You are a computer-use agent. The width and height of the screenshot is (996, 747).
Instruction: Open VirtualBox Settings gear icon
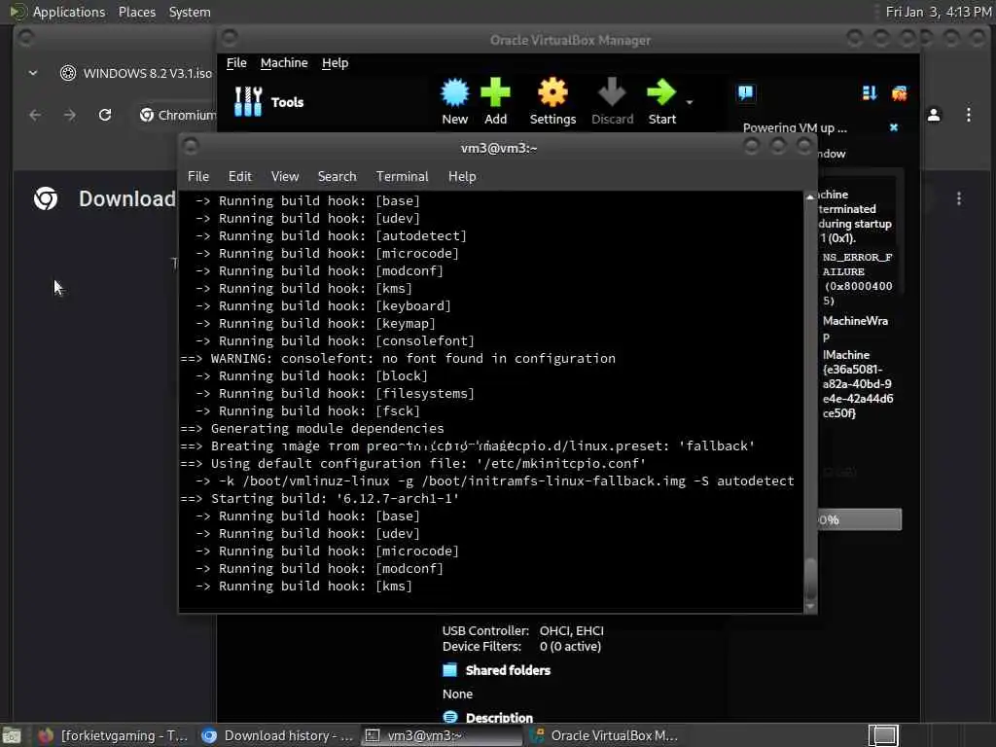[x=552, y=101]
